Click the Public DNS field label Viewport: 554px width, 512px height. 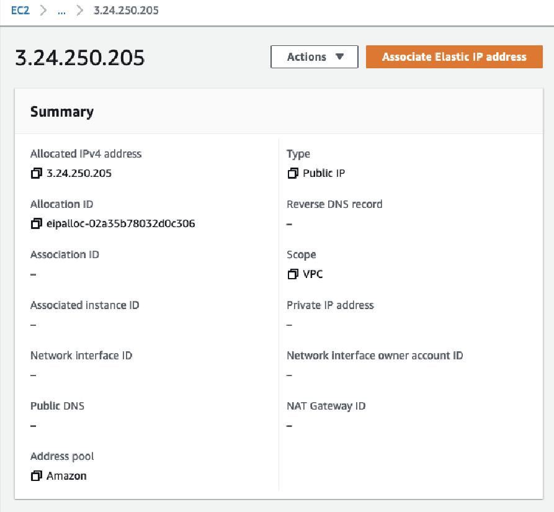click(57, 406)
